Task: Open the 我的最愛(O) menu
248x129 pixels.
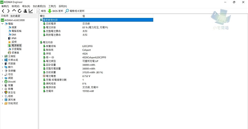Action: [x=39, y=6]
